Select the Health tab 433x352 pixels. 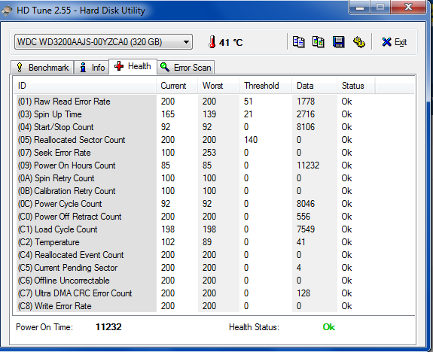pyautogui.click(x=133, y=66)
